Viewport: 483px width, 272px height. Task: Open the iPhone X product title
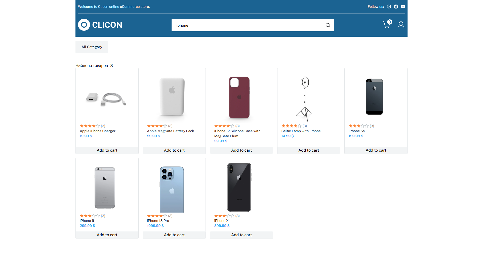pos(221,221)
